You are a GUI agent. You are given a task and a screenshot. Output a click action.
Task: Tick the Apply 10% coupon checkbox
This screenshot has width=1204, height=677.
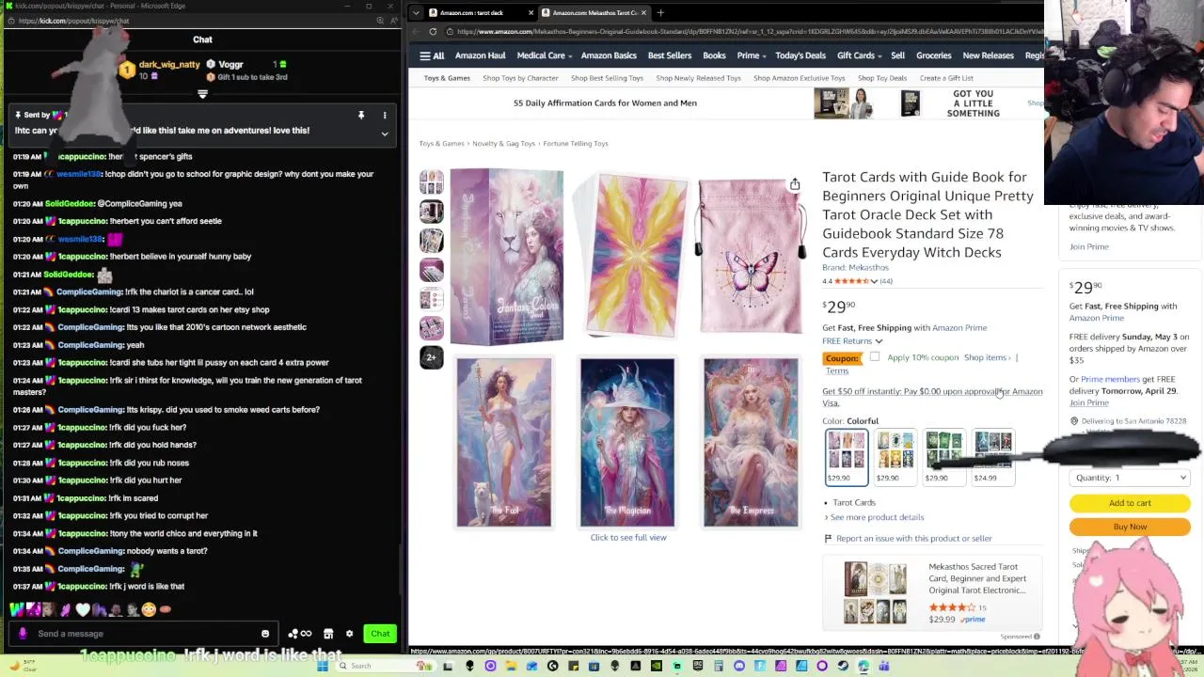pyautogui.click(x=875, y=356)
